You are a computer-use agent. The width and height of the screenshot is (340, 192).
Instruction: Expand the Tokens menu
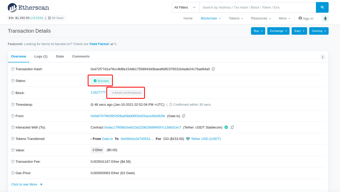(236, 18)
